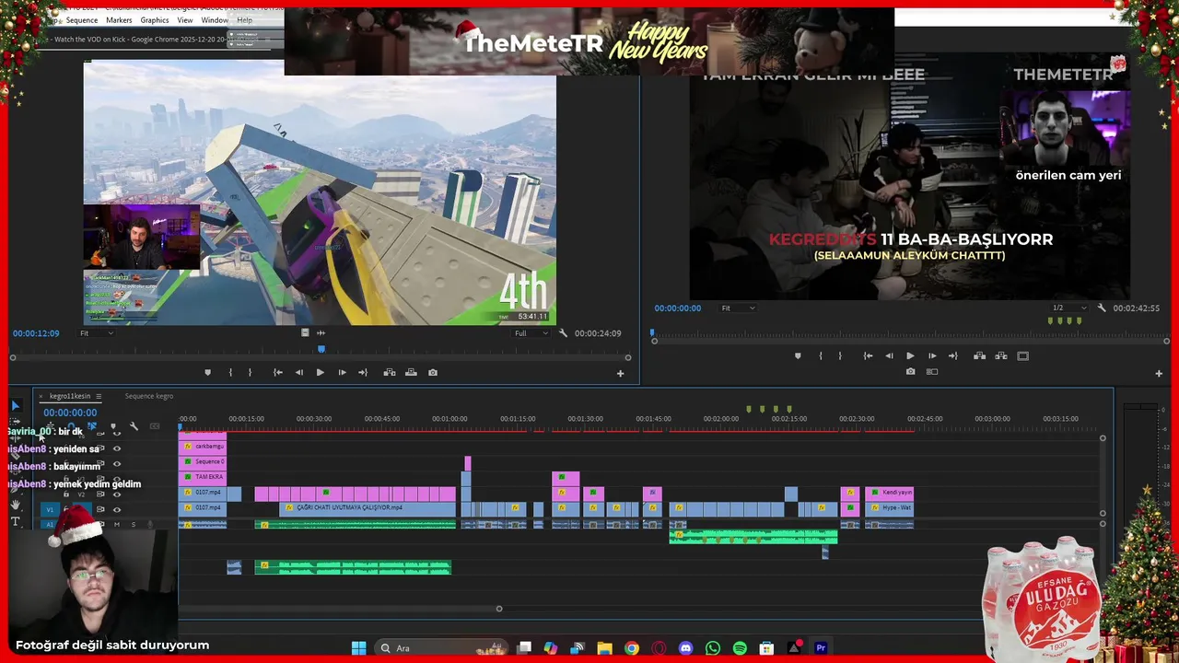
Task: Add marker in the Program monitor
Action: pyautogui.click(x=798, y=355)
